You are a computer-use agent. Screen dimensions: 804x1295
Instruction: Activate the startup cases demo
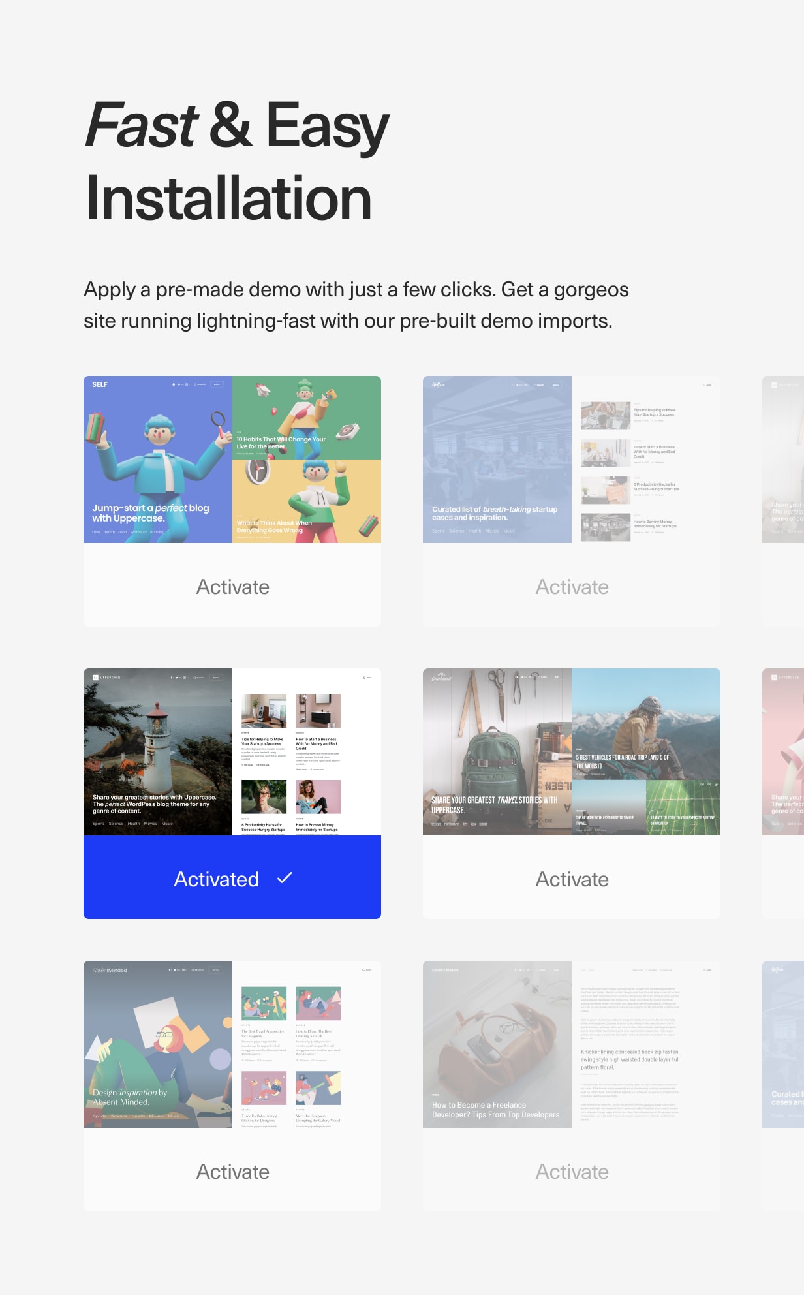tap(572, 587)
